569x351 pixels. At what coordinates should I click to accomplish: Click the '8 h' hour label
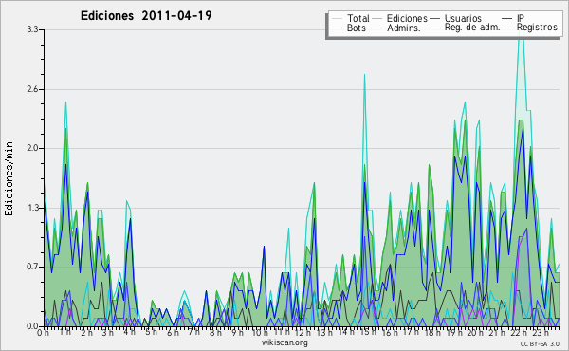pyautogui.click(x=215, y=333)
